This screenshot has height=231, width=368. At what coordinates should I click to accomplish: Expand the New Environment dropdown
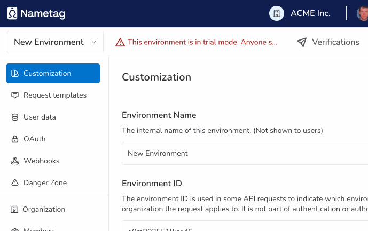click(x=55, y=42)
